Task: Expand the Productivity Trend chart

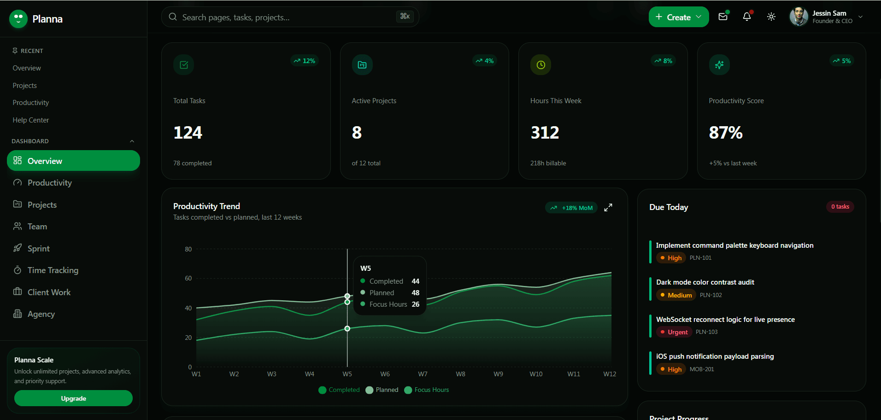Action: [608, 208]
